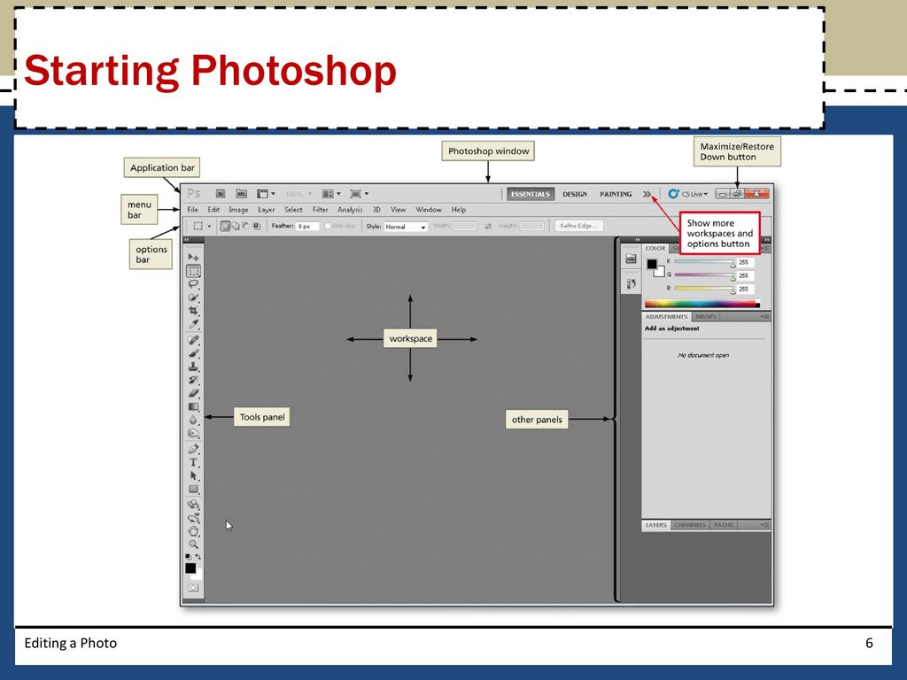907x680 pixels.
Task: Open the Arrange Documents dropdown
Action: 331,194
